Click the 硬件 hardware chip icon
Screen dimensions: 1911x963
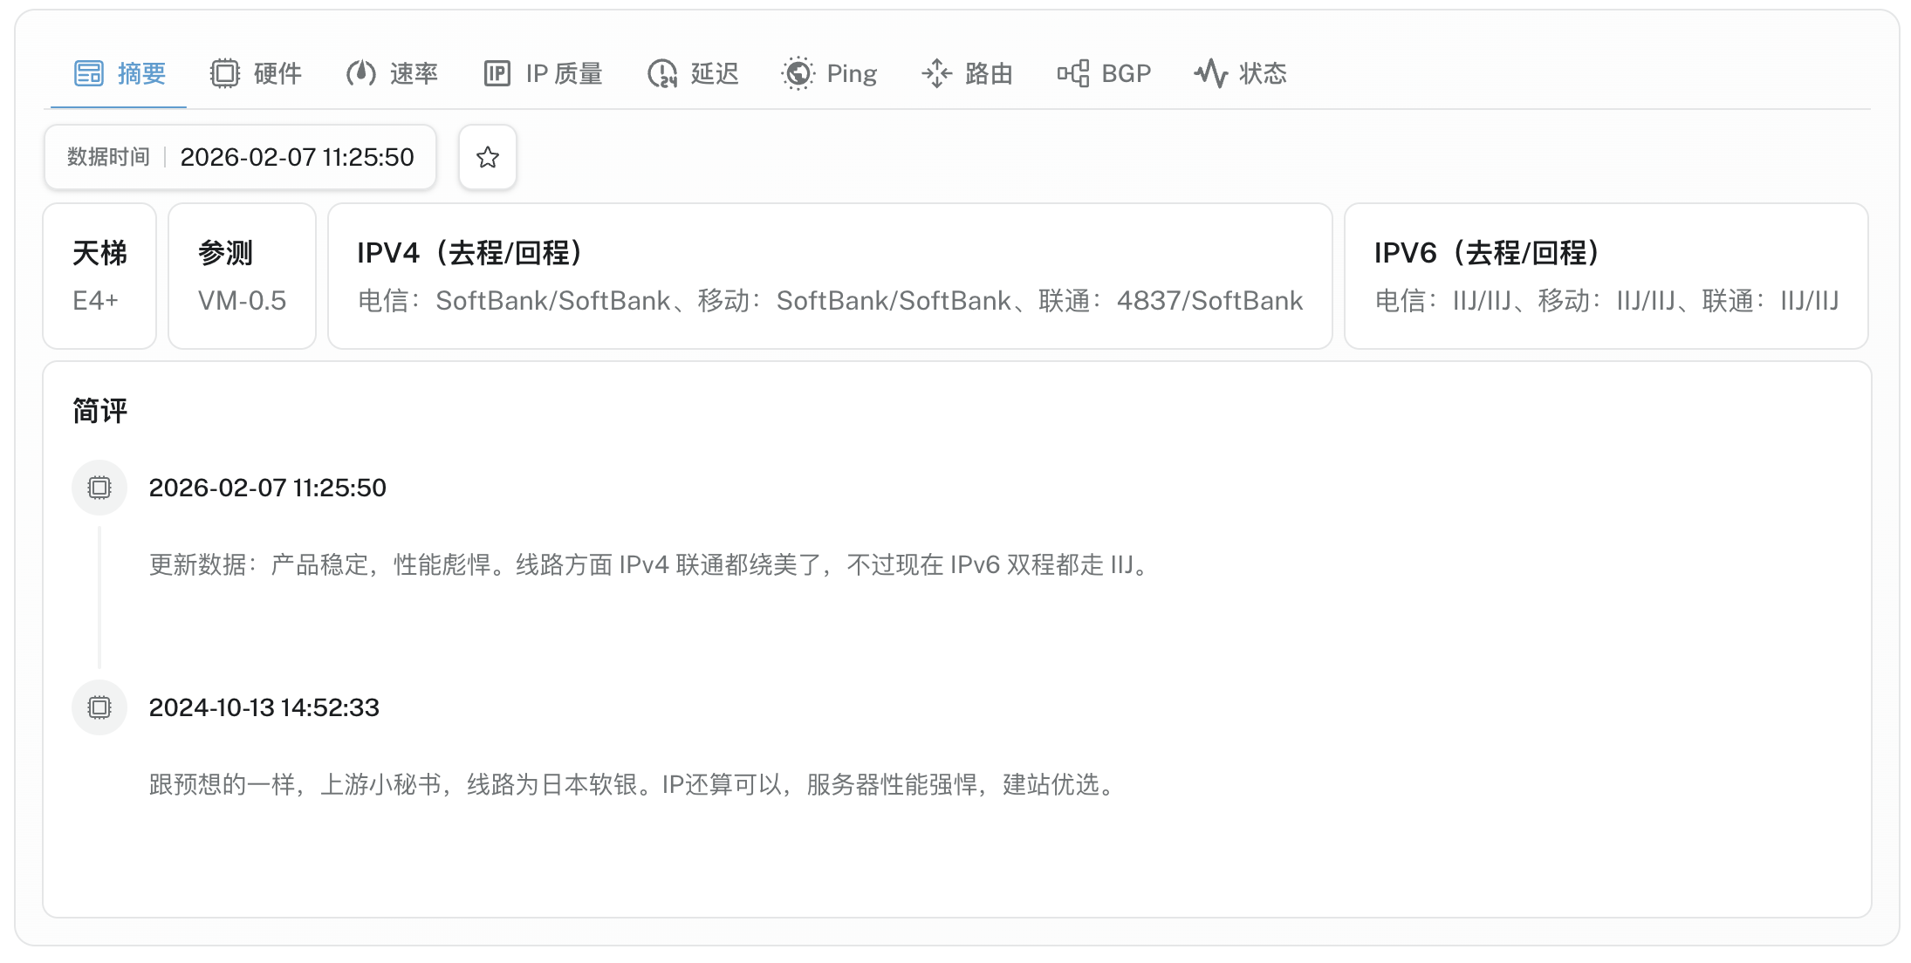(225, 73)
